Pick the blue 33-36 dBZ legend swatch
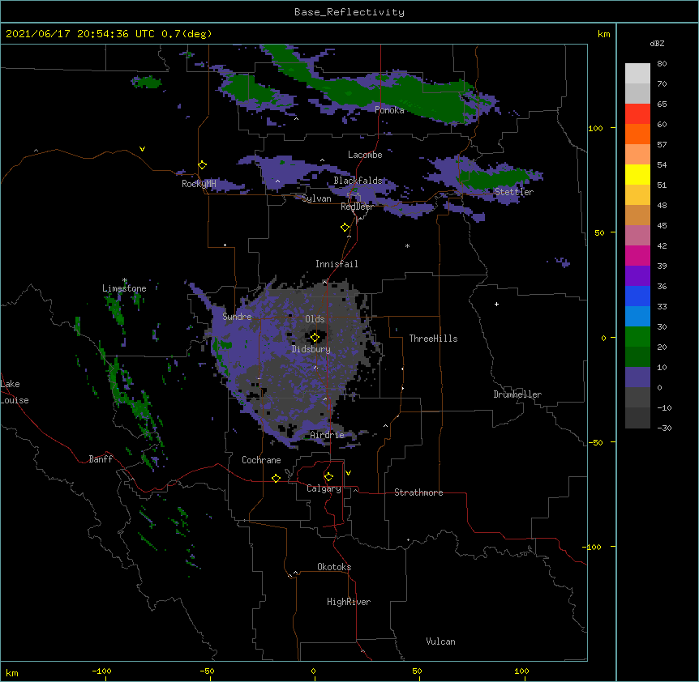This screenshot has height=682, width=699. (637, 296)
